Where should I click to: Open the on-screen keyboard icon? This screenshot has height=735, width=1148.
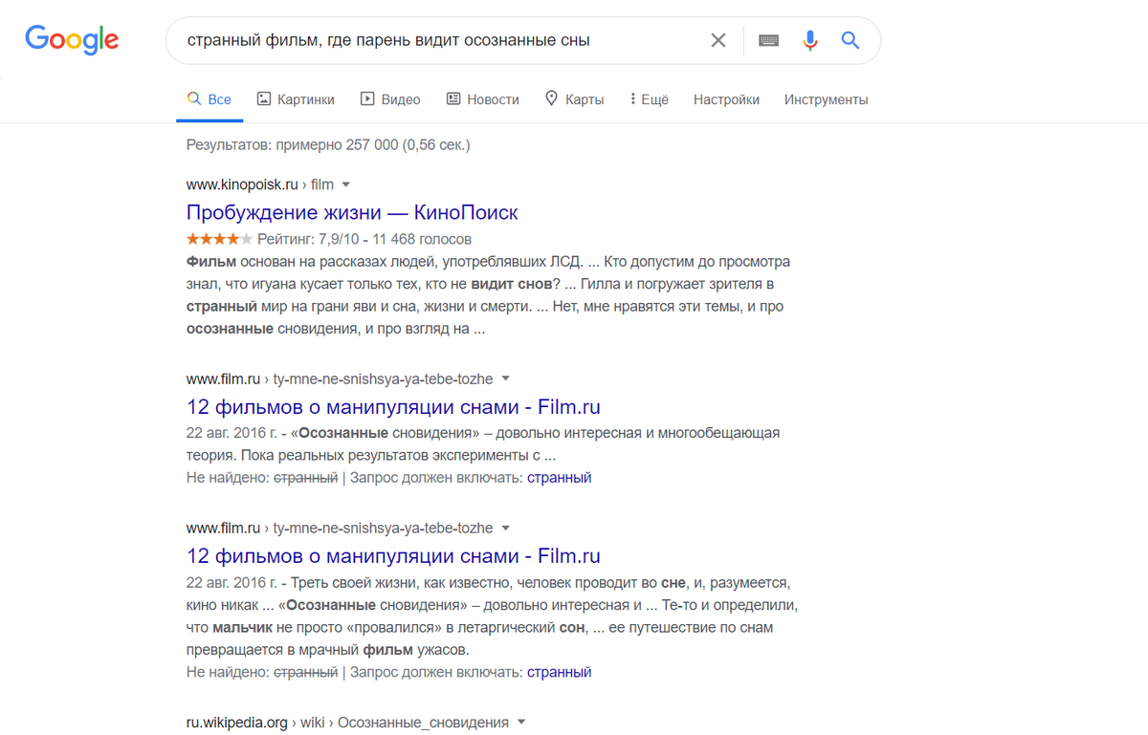(x=768, y=40)
